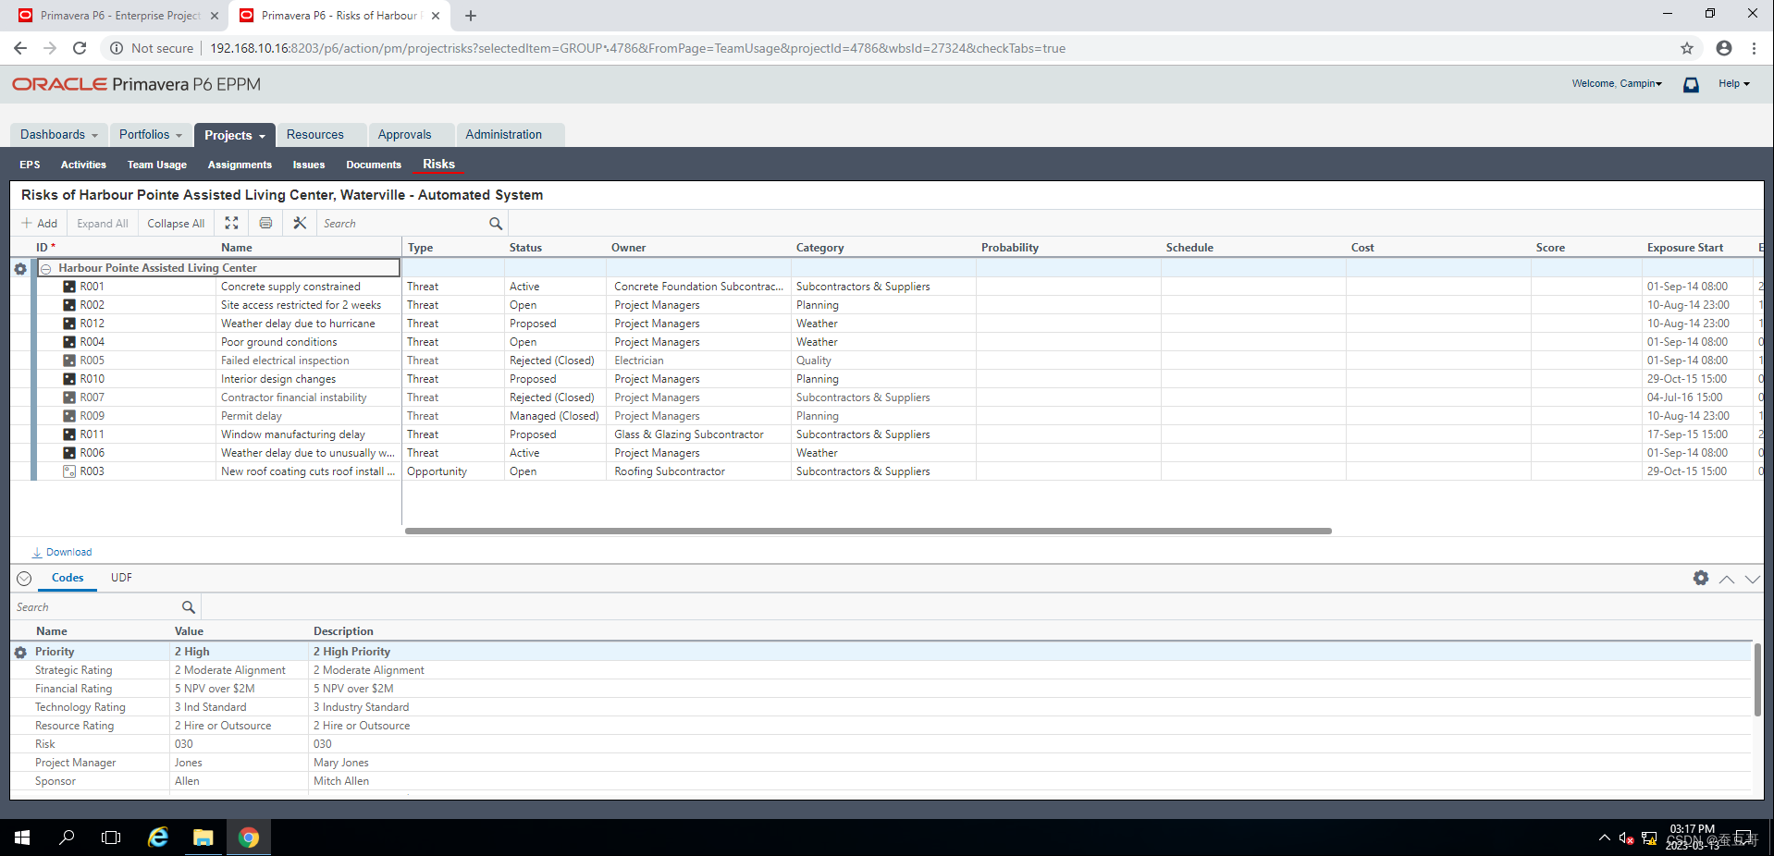Image resolution: width=1774 pixels, height=856 pixels.
Task: Select the Codes tab
Action: tap(68, 578)
